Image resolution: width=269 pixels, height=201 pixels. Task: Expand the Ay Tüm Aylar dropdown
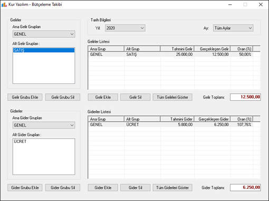233,28
